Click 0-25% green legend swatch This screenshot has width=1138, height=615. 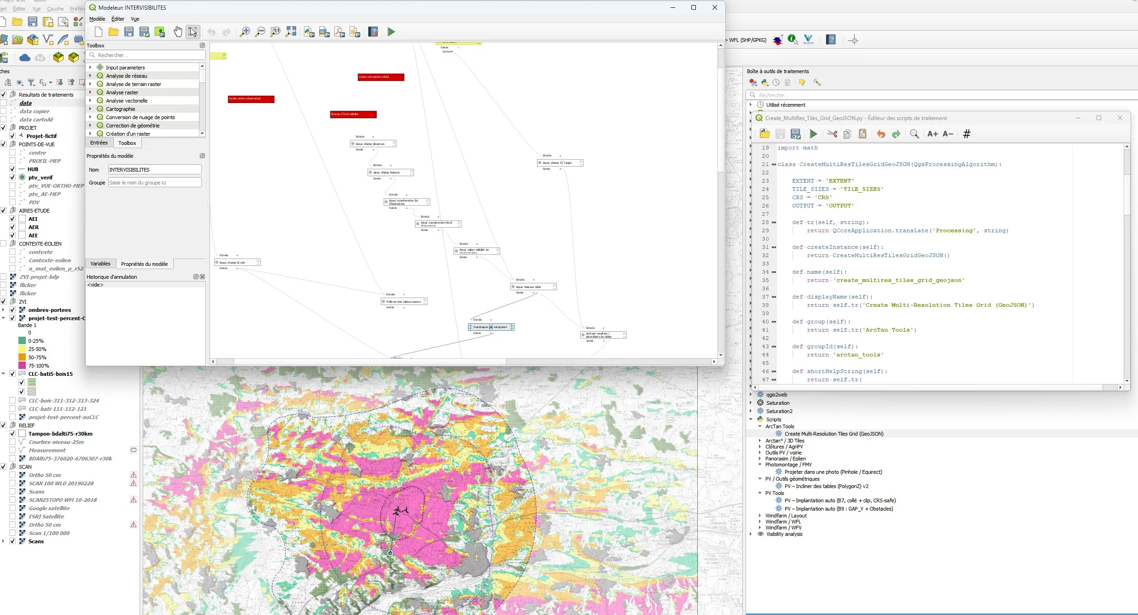coord(22,341)
